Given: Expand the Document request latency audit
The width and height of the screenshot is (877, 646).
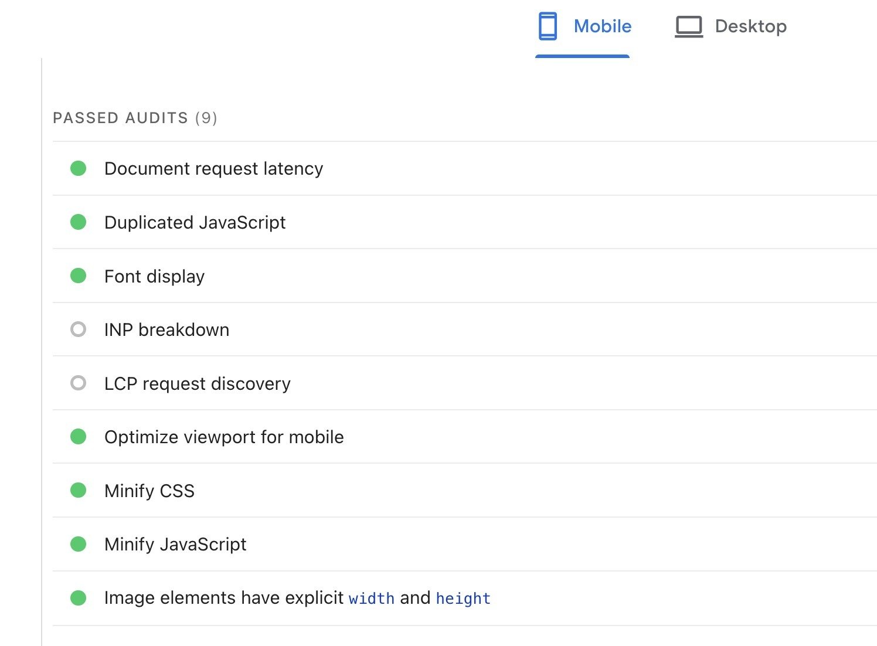Looking at the screenshot, I should click(464, 169).
